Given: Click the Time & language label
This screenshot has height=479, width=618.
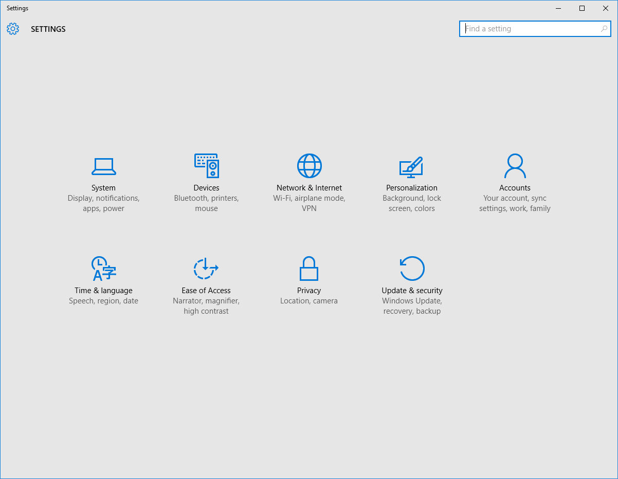Looking at the screenshot, I should pos(103,291).
